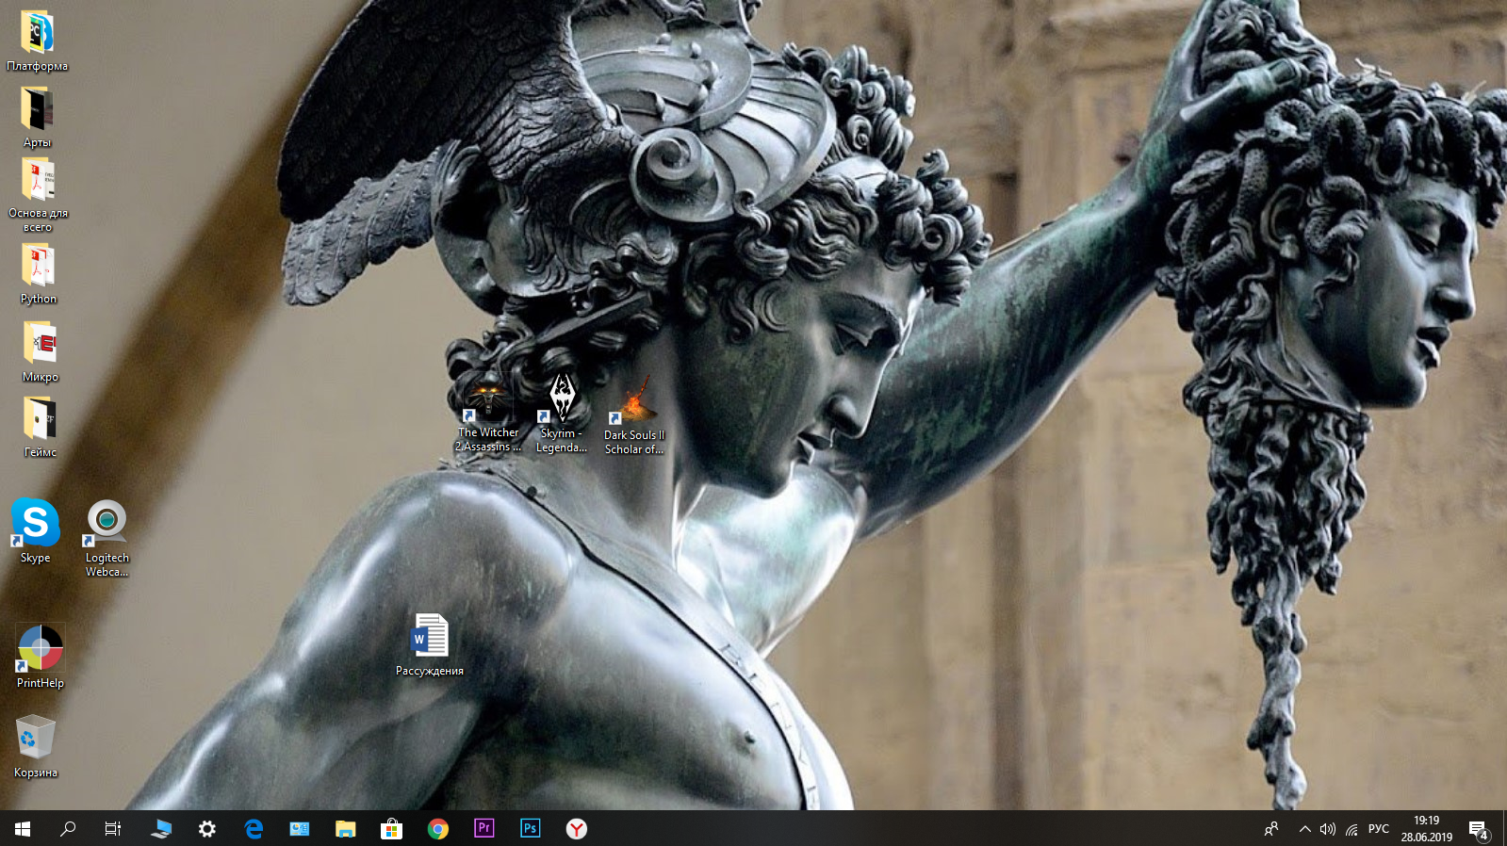Select the Рассуждения Word document
Screen dimensions: 1507x846
pyautogui.click(x=430, y=645)
